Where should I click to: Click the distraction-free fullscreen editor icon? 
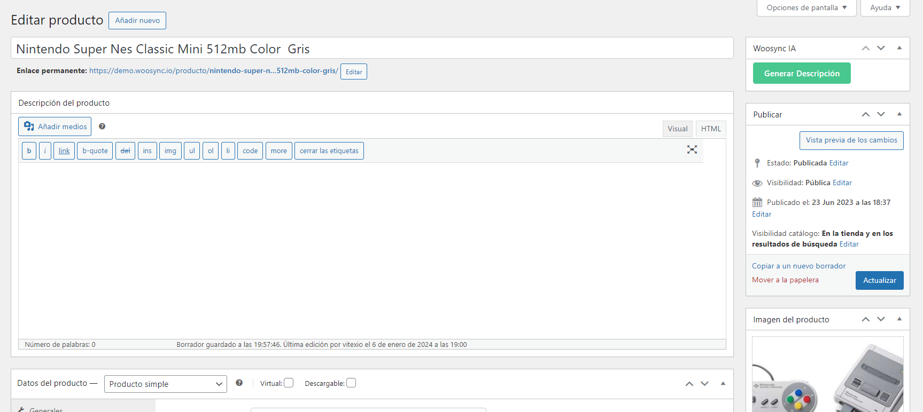692,149
